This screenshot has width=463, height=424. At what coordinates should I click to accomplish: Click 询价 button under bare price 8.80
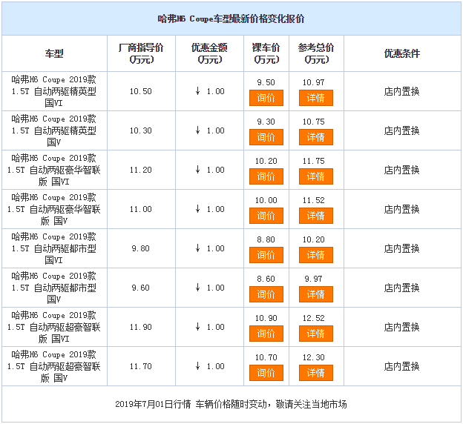point(266,255)
